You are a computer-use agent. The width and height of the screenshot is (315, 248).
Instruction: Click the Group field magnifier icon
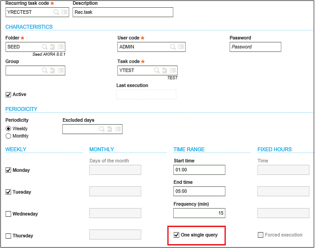44,70
